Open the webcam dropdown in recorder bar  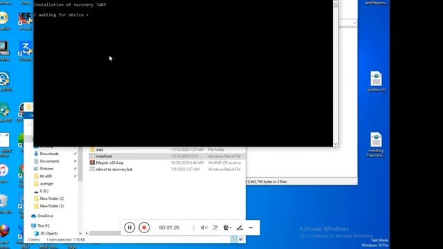(227, 228)
